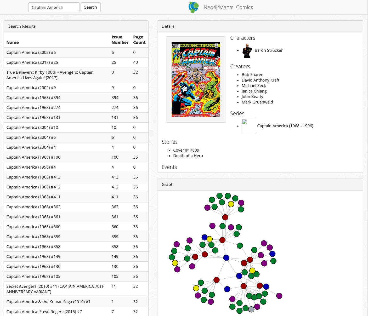368x316 pixels.
Task: Select row Captain America (1968) #274
Action: pos(76,108)
